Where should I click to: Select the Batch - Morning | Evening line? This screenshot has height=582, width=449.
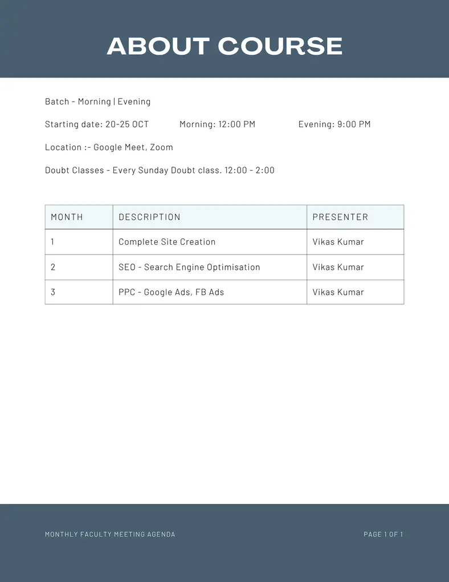(x=97, y=102)
